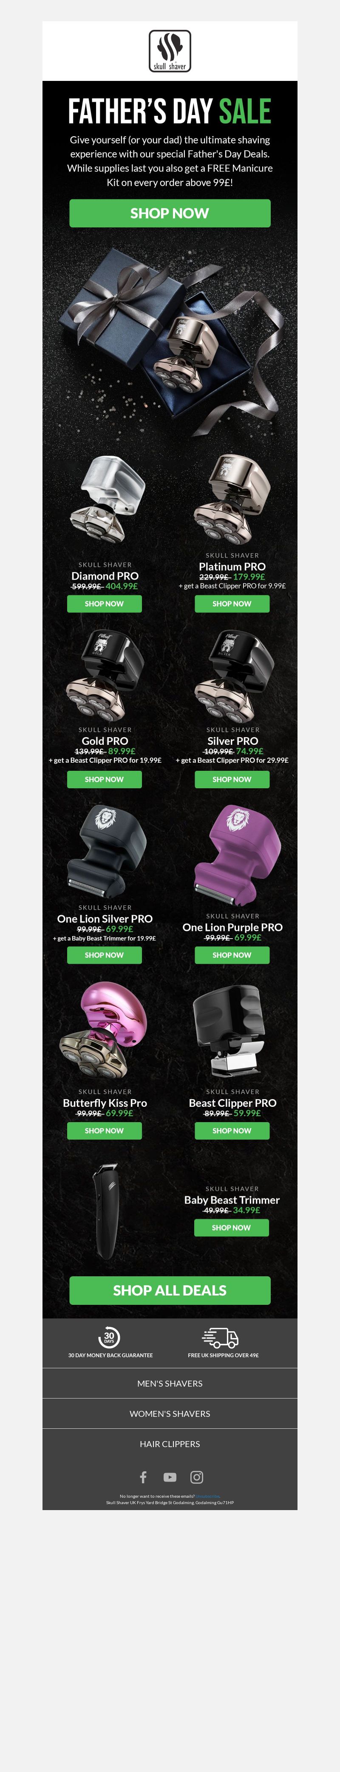Shop now for One Lion Purple PRO

pyautogui.click(x=232, y=954)
